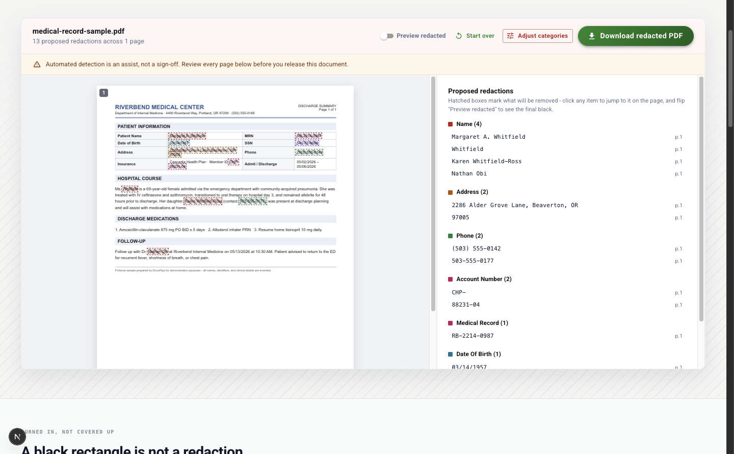Click the warning triangle icon in banner
The height and width of the screenshot is (454, 734).
pyautogui.click(x=37, y=64)
